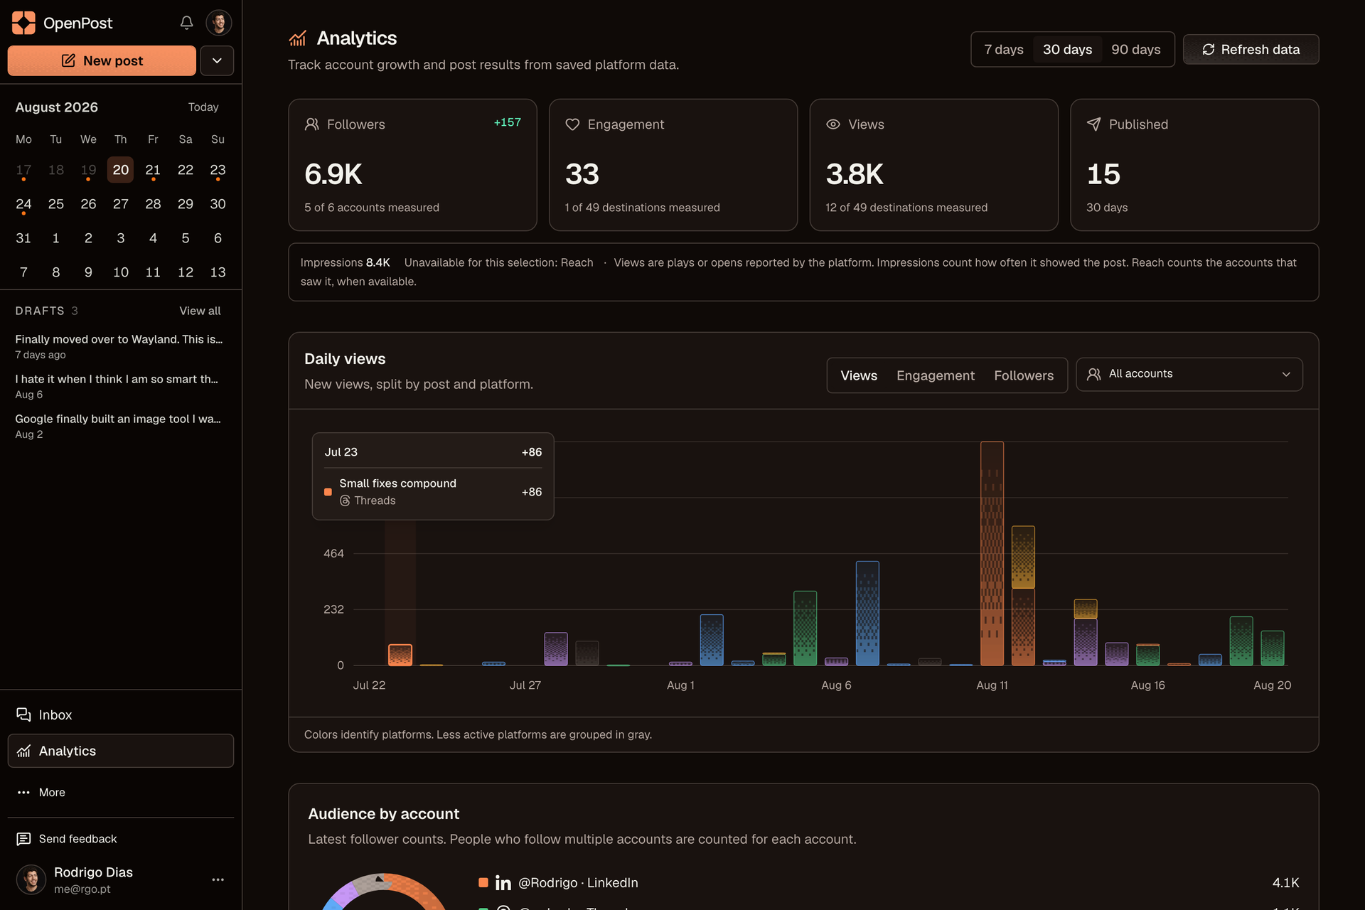Screen dimensions: 1365x910
Task: Open the More menu in the sidebar
Action: click(120, 792)
